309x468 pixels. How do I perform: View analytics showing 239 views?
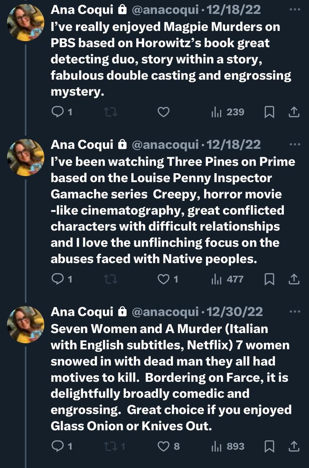pyautogui.click(x=228, y=112)
